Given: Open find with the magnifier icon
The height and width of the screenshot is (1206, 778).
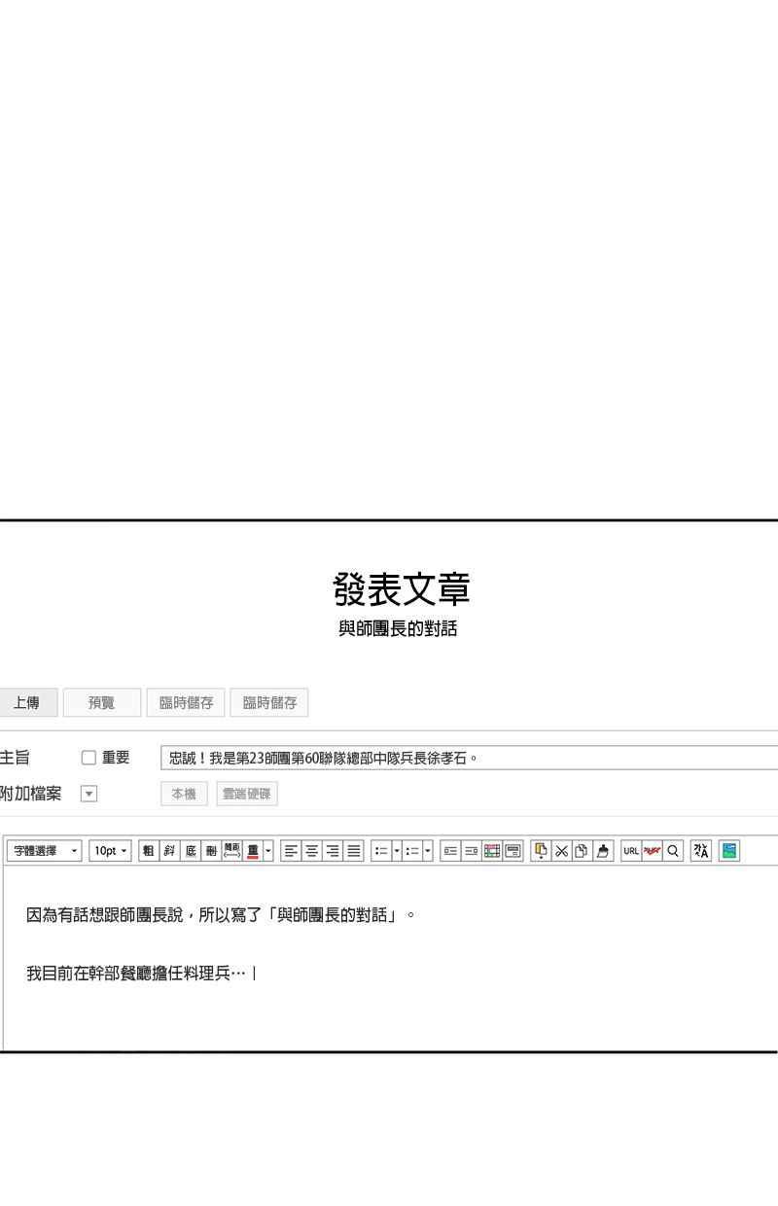Looking at the screenshot, I should [673, 851].
